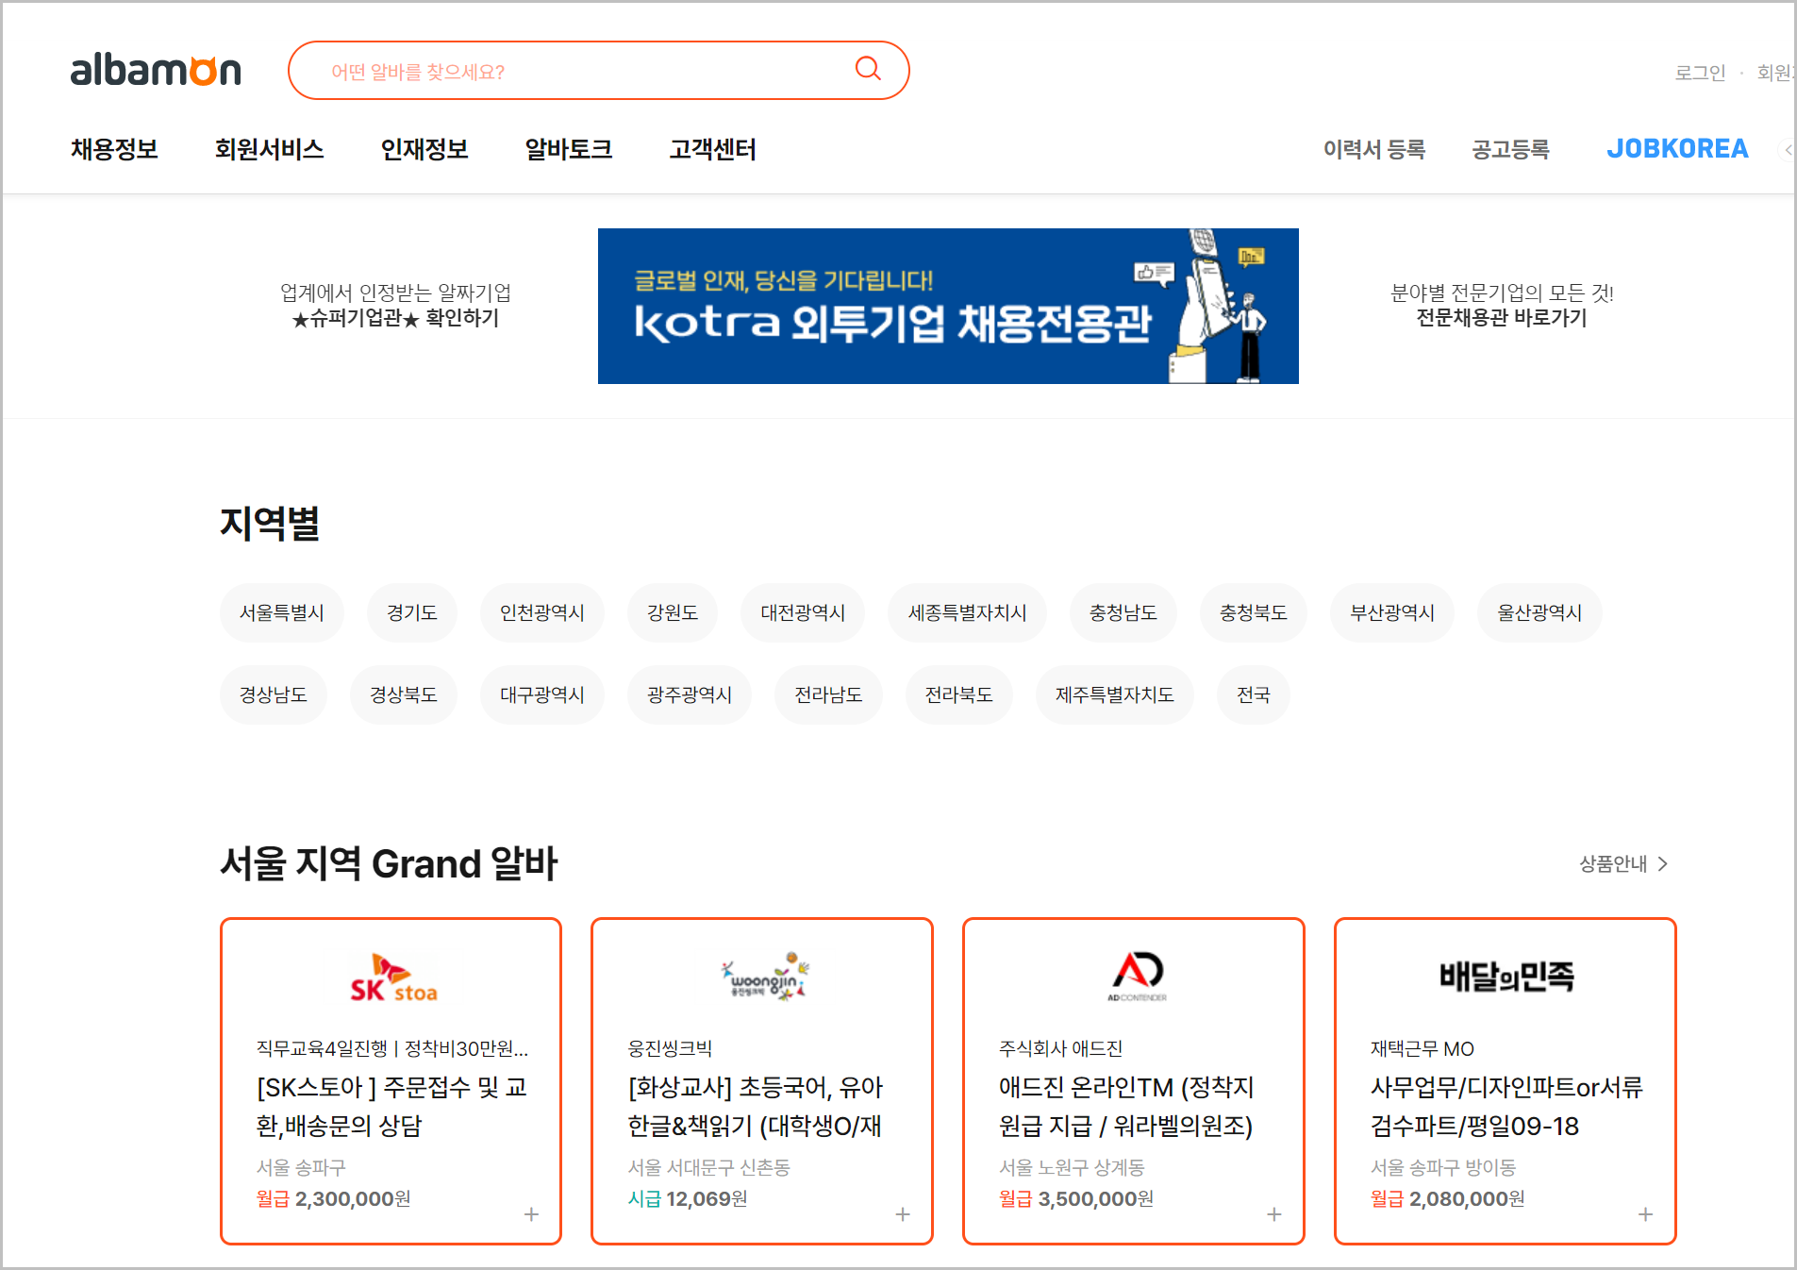Click the albamon logo
This screenshot has height=1270, width=1797.
(x=156, y=71)
